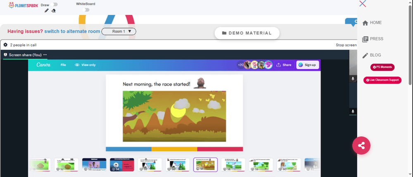The height and width of the screenshot is (177, 413).
Task: Click the Canva logo
Action: [43, 65]
